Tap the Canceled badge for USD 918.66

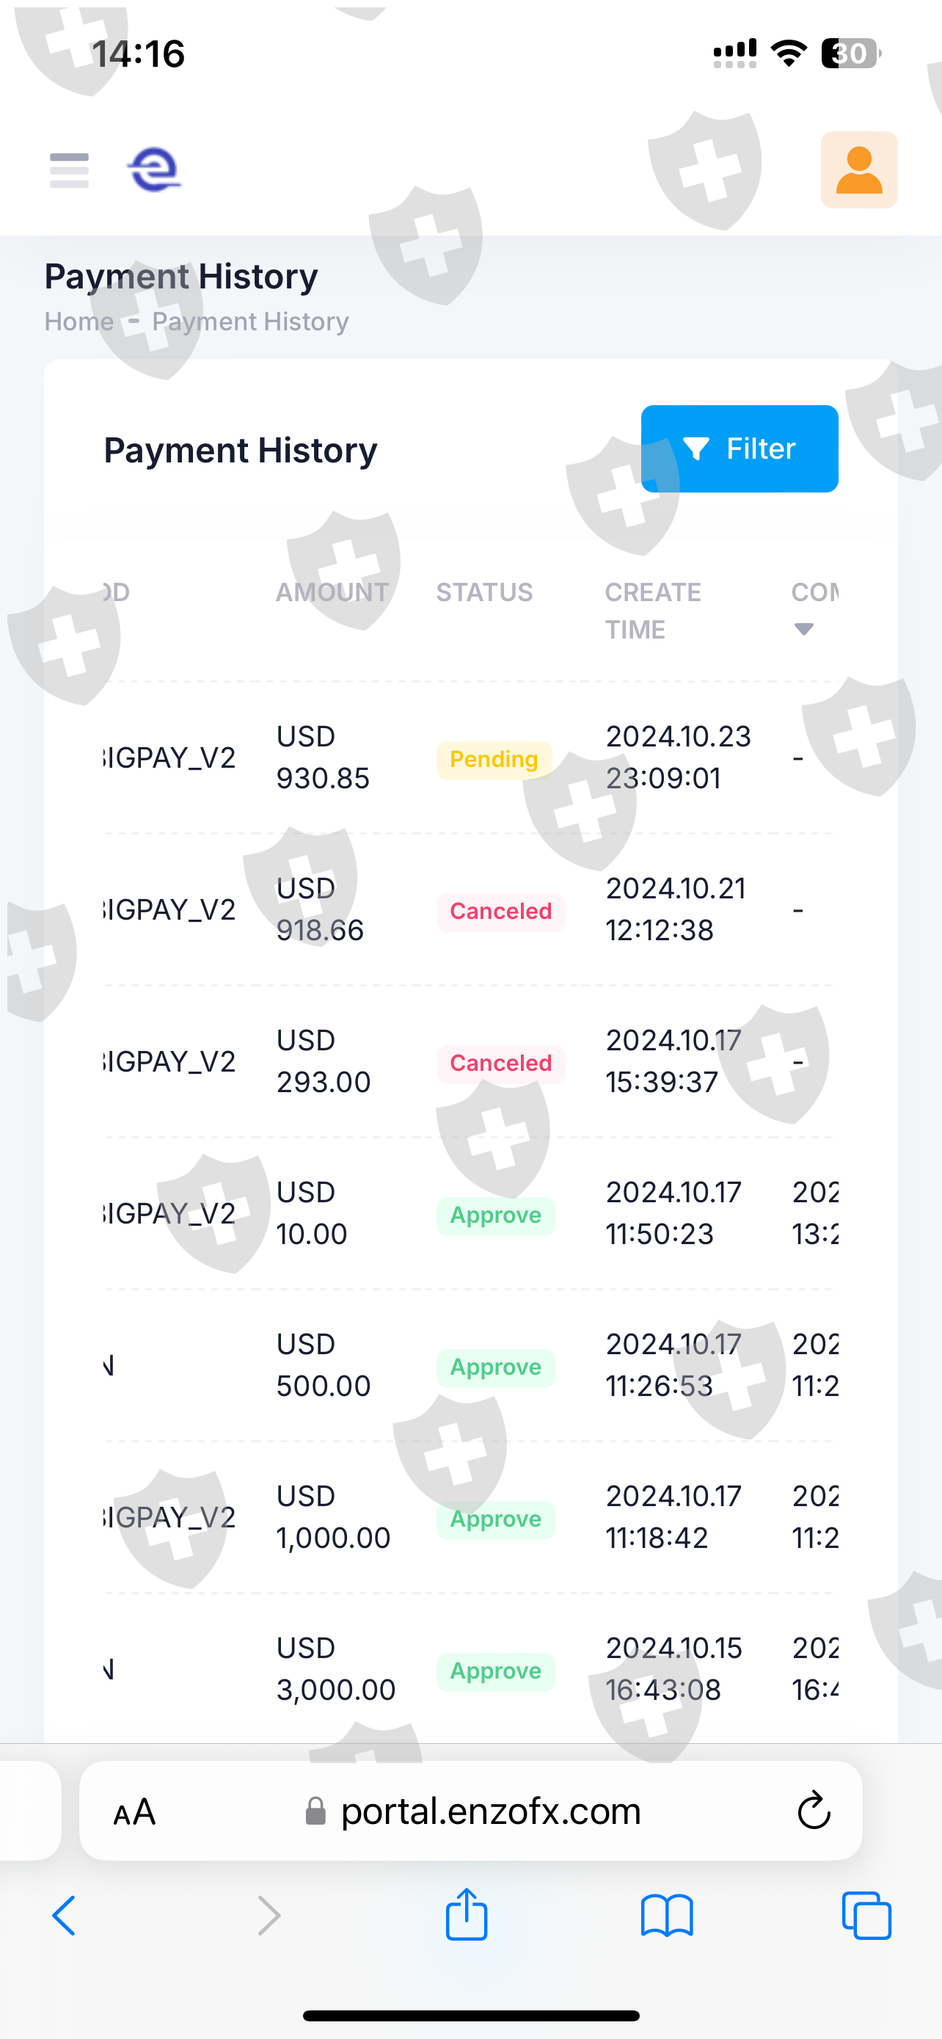[500, 912]
